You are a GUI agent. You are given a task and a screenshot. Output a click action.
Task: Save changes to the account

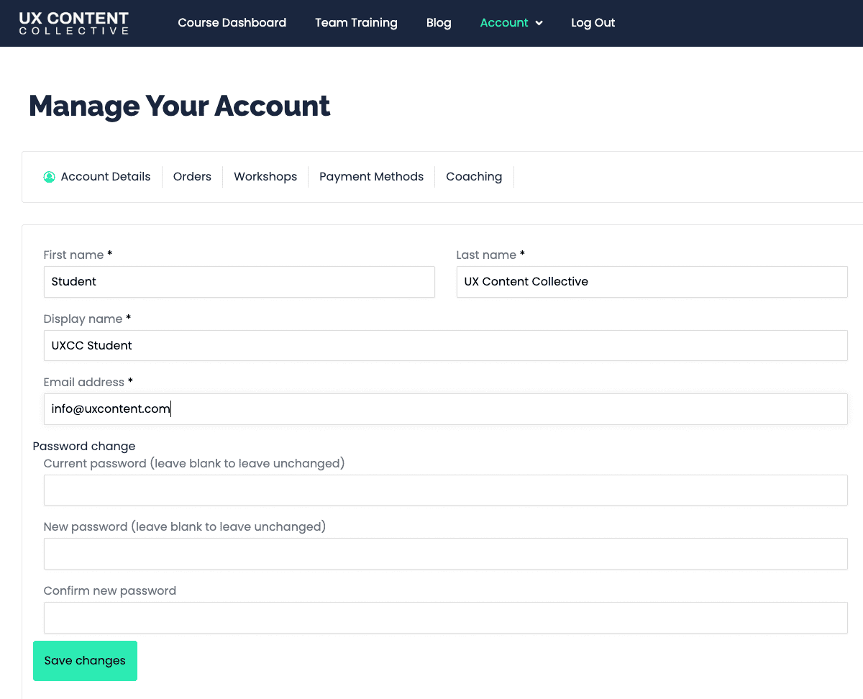coord(85,661)
